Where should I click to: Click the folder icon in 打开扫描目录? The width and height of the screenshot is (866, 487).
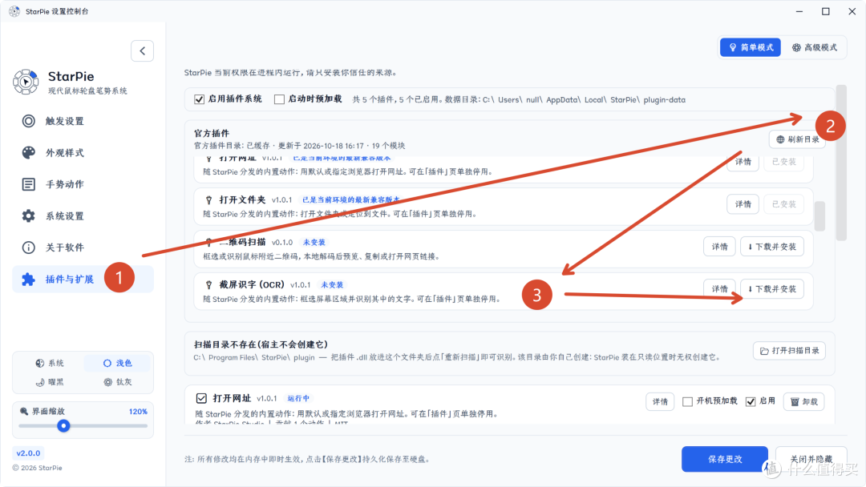tap(764, 351)
